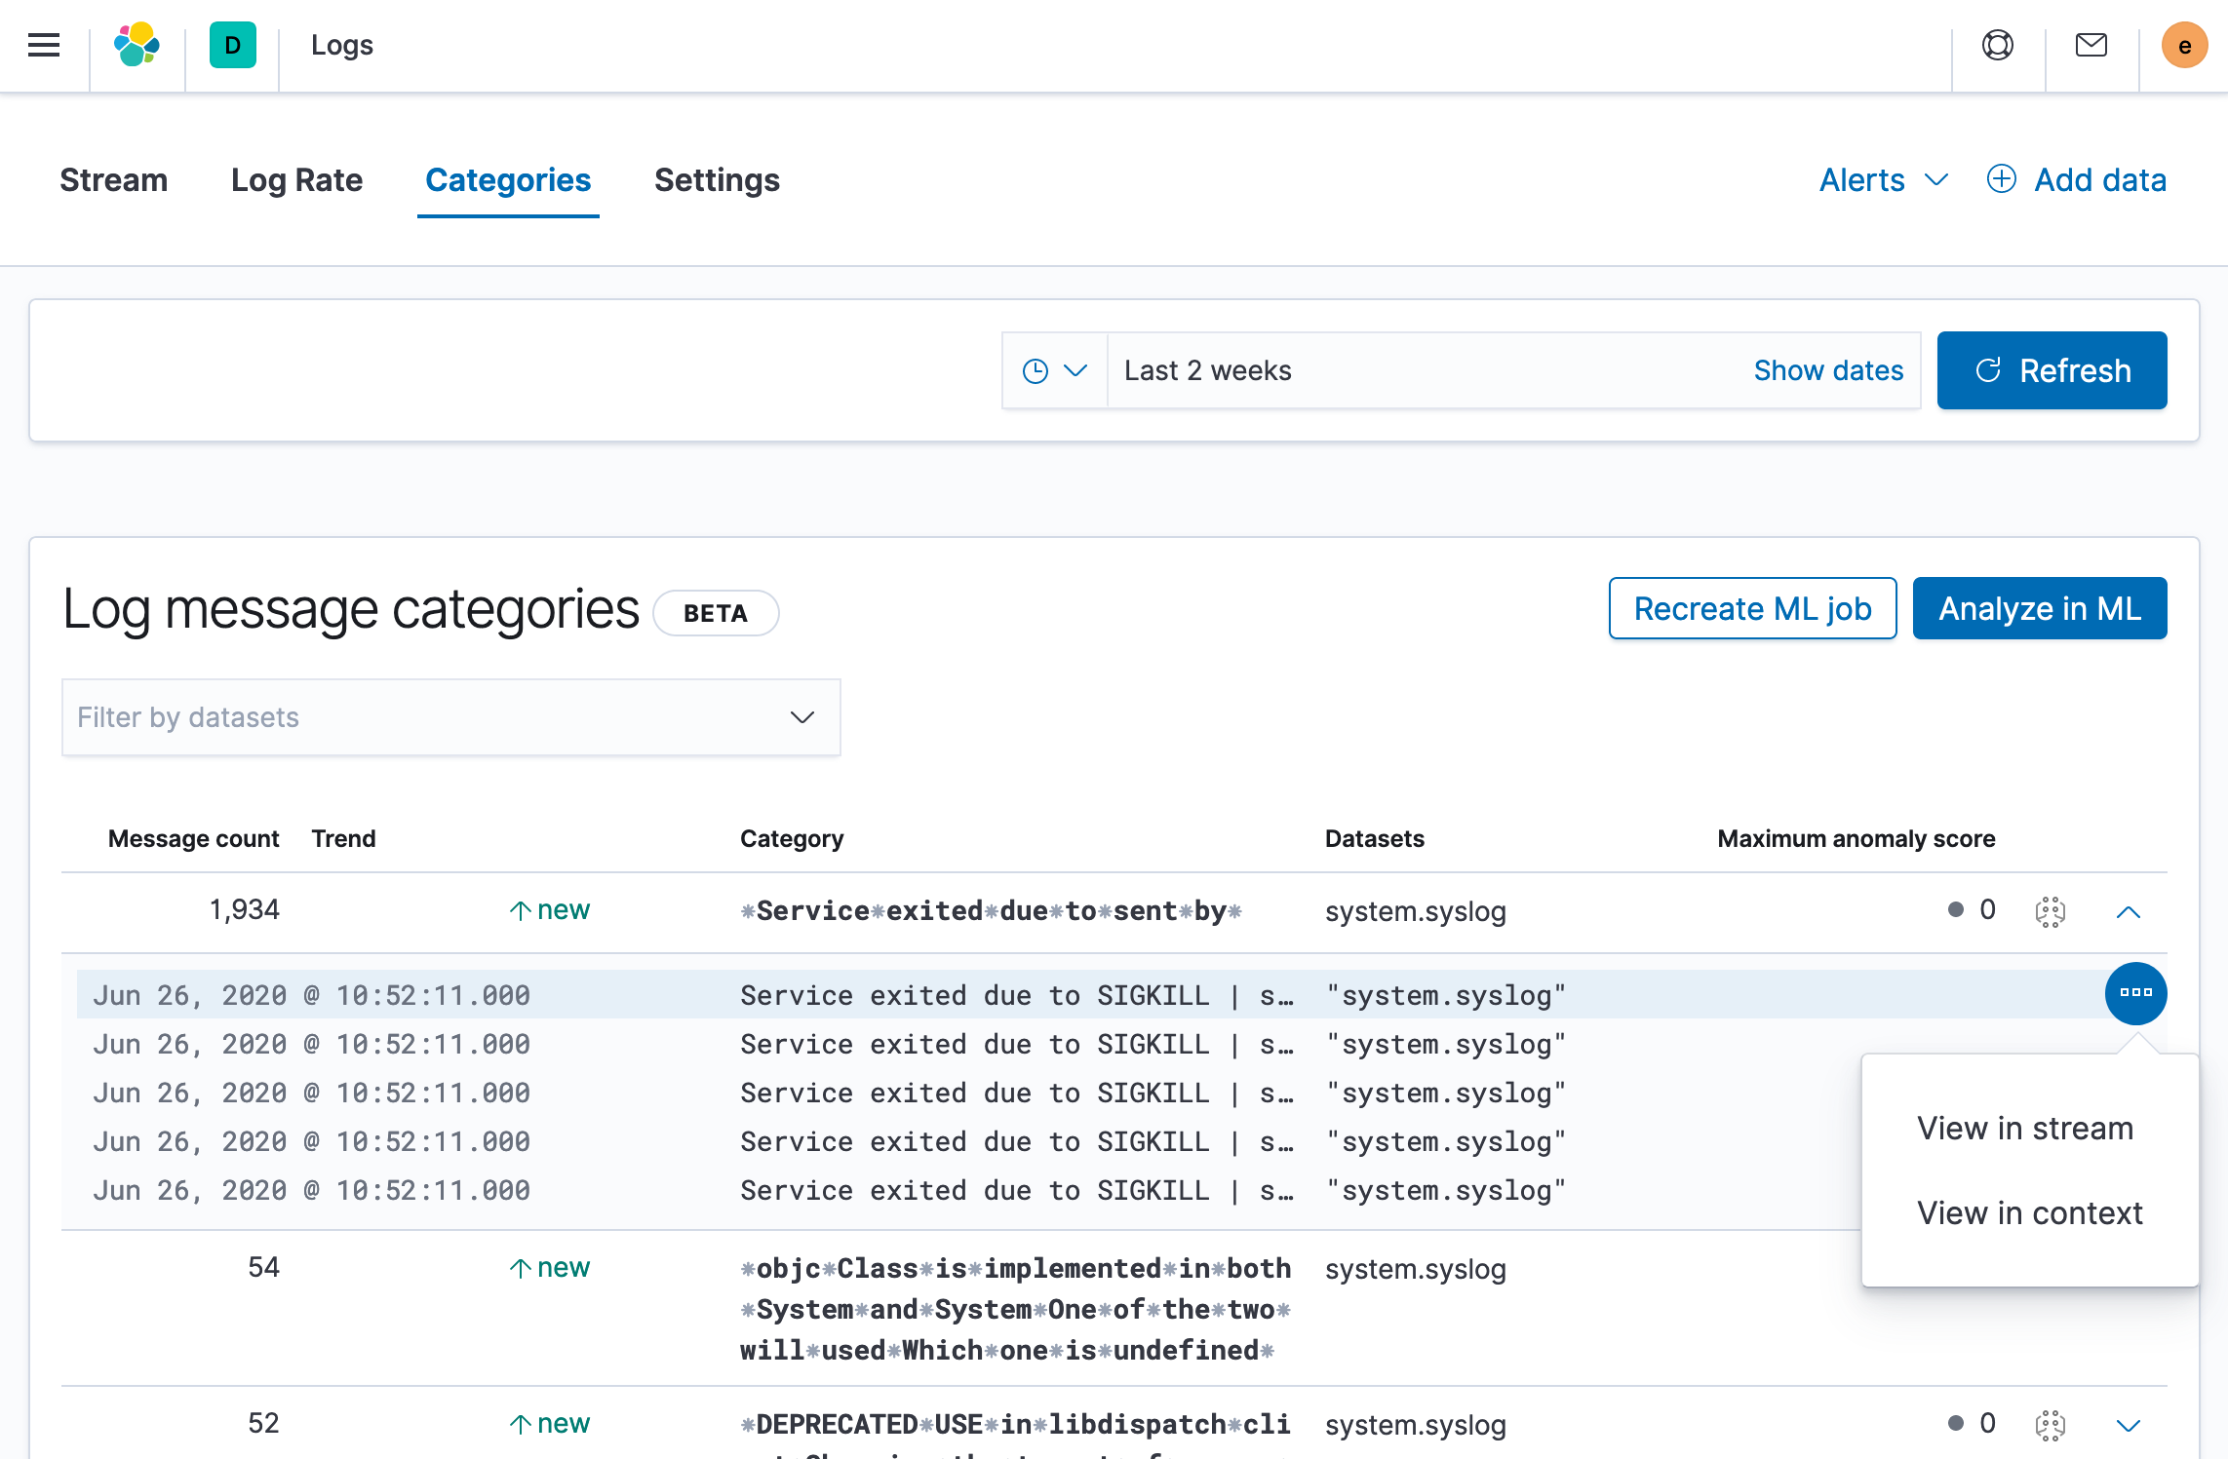Open the three-dots actions menu for the log row

(x=2135, y=993)
